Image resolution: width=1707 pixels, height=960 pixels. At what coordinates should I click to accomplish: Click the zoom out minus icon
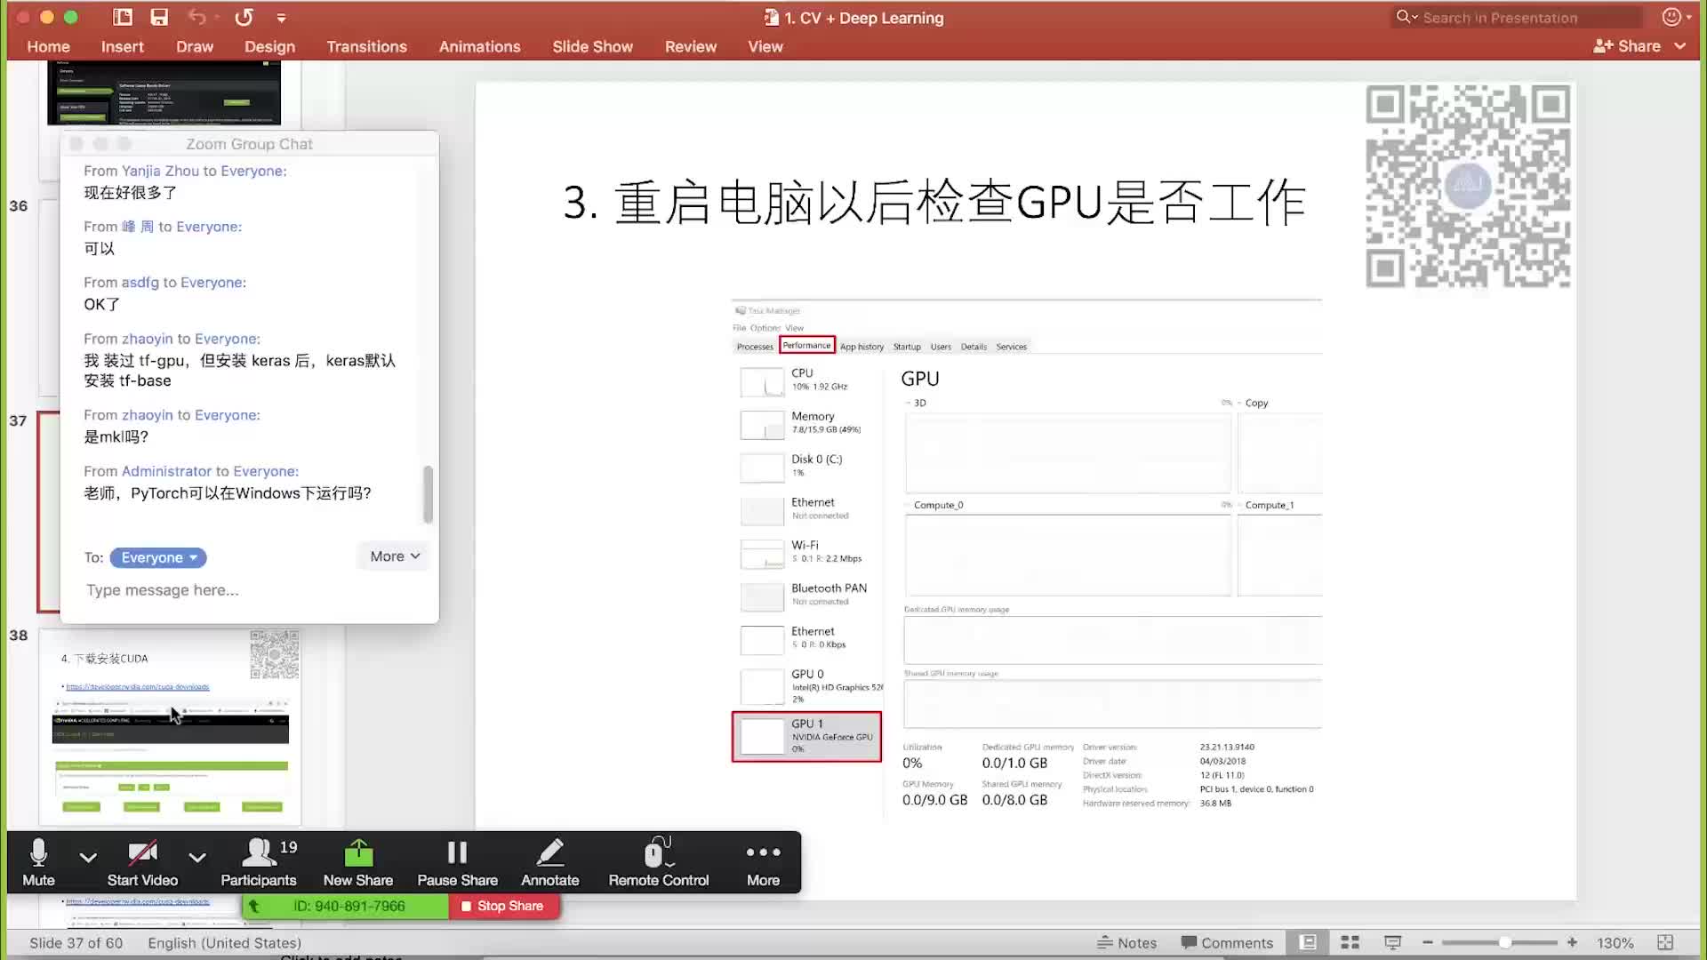[1428, 942]
